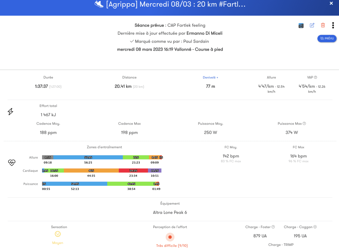This screenshot has height=250, width=339.
Task: Select the green 40.9% Puissance zone segment
Action: [x=131, y=184]
